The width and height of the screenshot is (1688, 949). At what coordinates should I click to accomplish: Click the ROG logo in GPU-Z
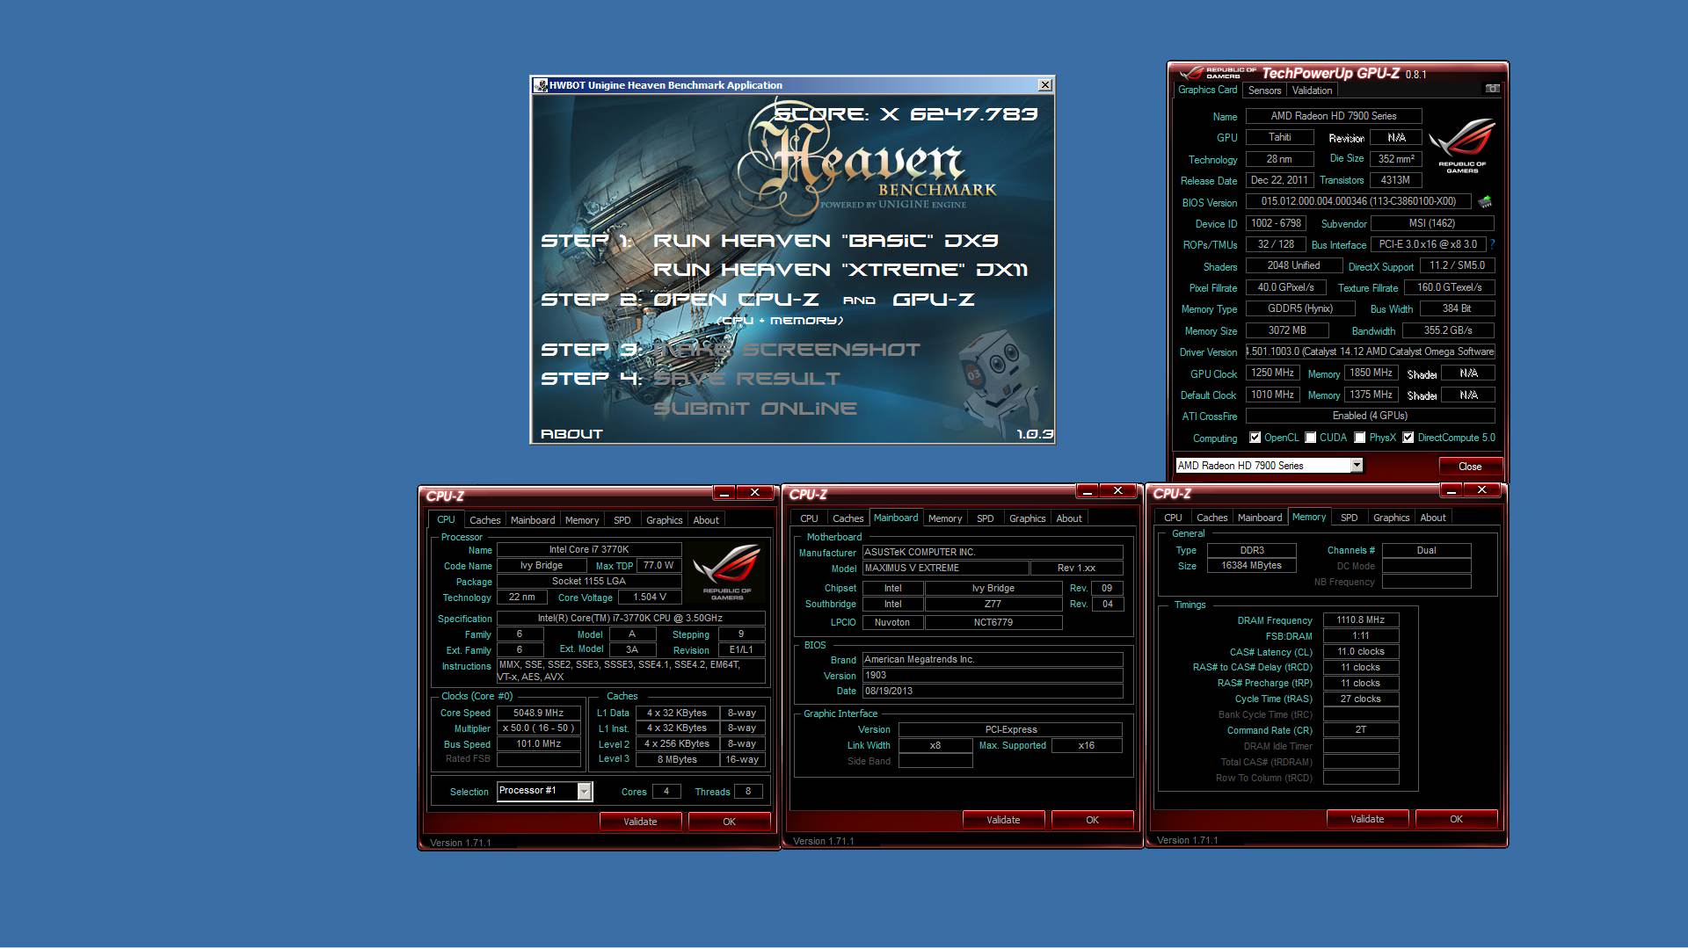click(1462, 145)
